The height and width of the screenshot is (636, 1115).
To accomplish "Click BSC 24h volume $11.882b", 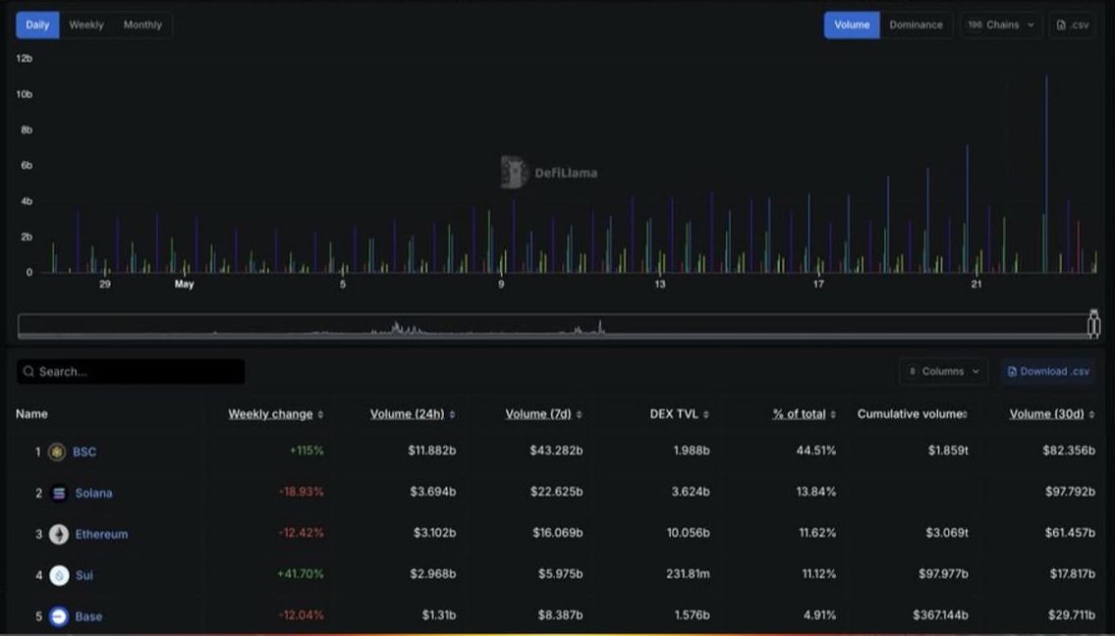I will 432,450.
